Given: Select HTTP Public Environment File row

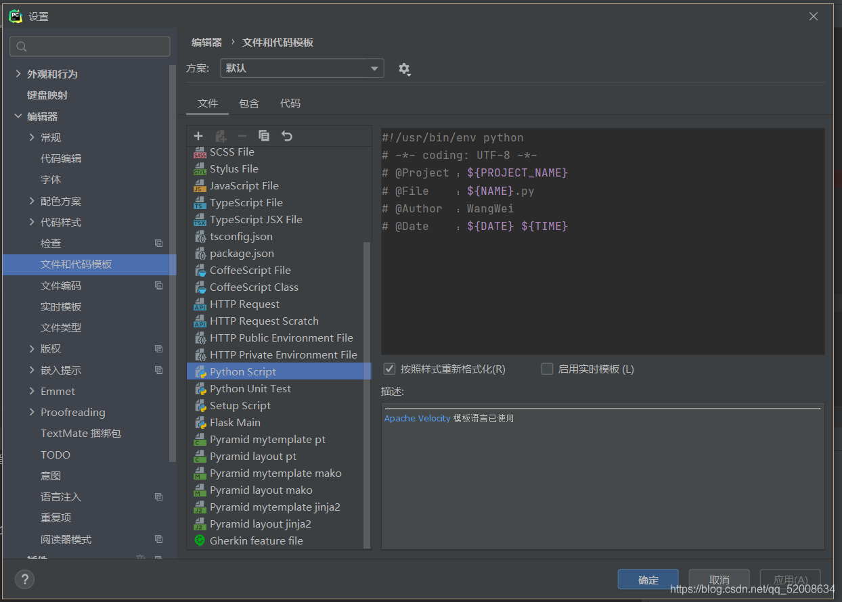Looking at the screenshot, I should (x=279, y=338).
